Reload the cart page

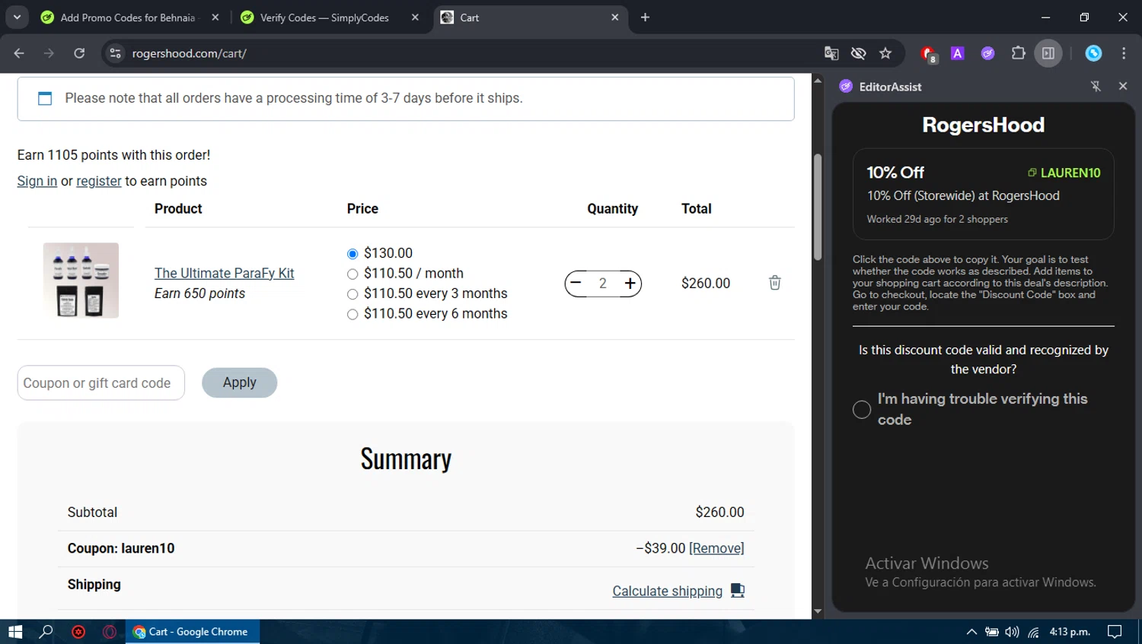click(x=79, y=53)
